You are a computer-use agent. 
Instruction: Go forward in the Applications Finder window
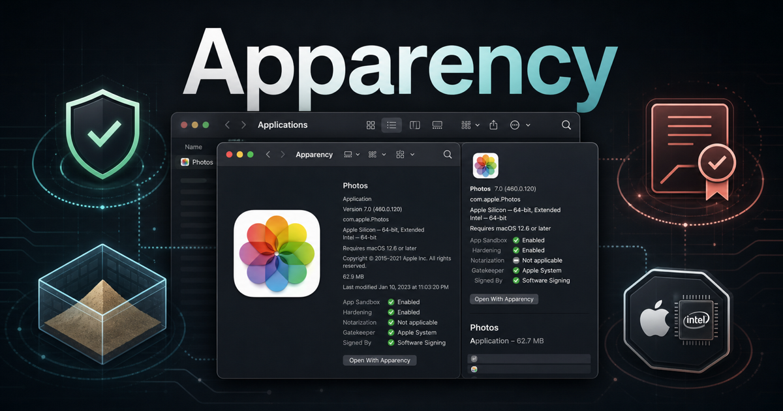point(243,125)
